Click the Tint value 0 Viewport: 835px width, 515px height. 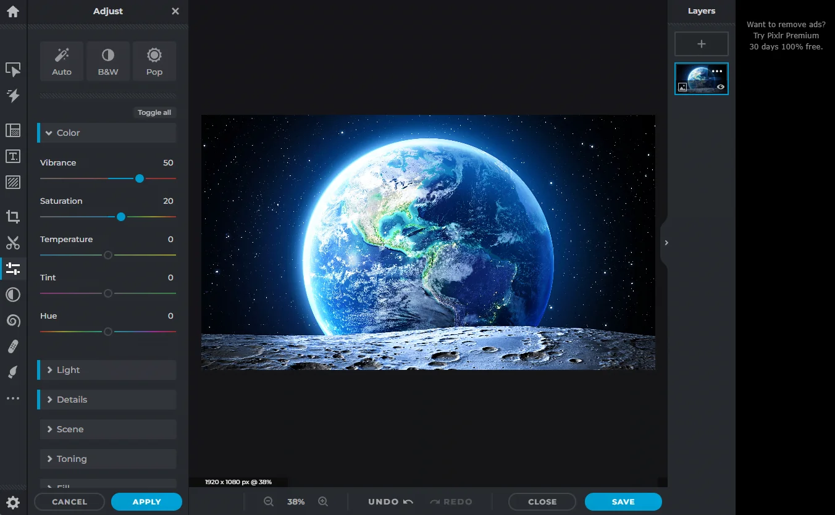point(170,278)
